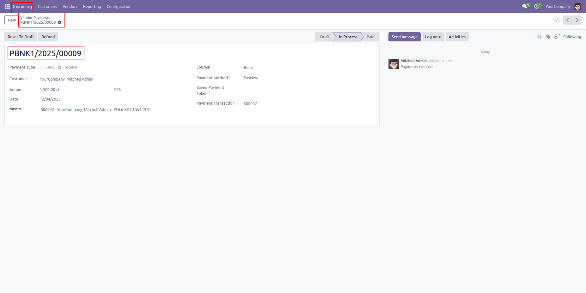The image size is (586, 293).
Task: Click the Memo field text
Action: 95,110
